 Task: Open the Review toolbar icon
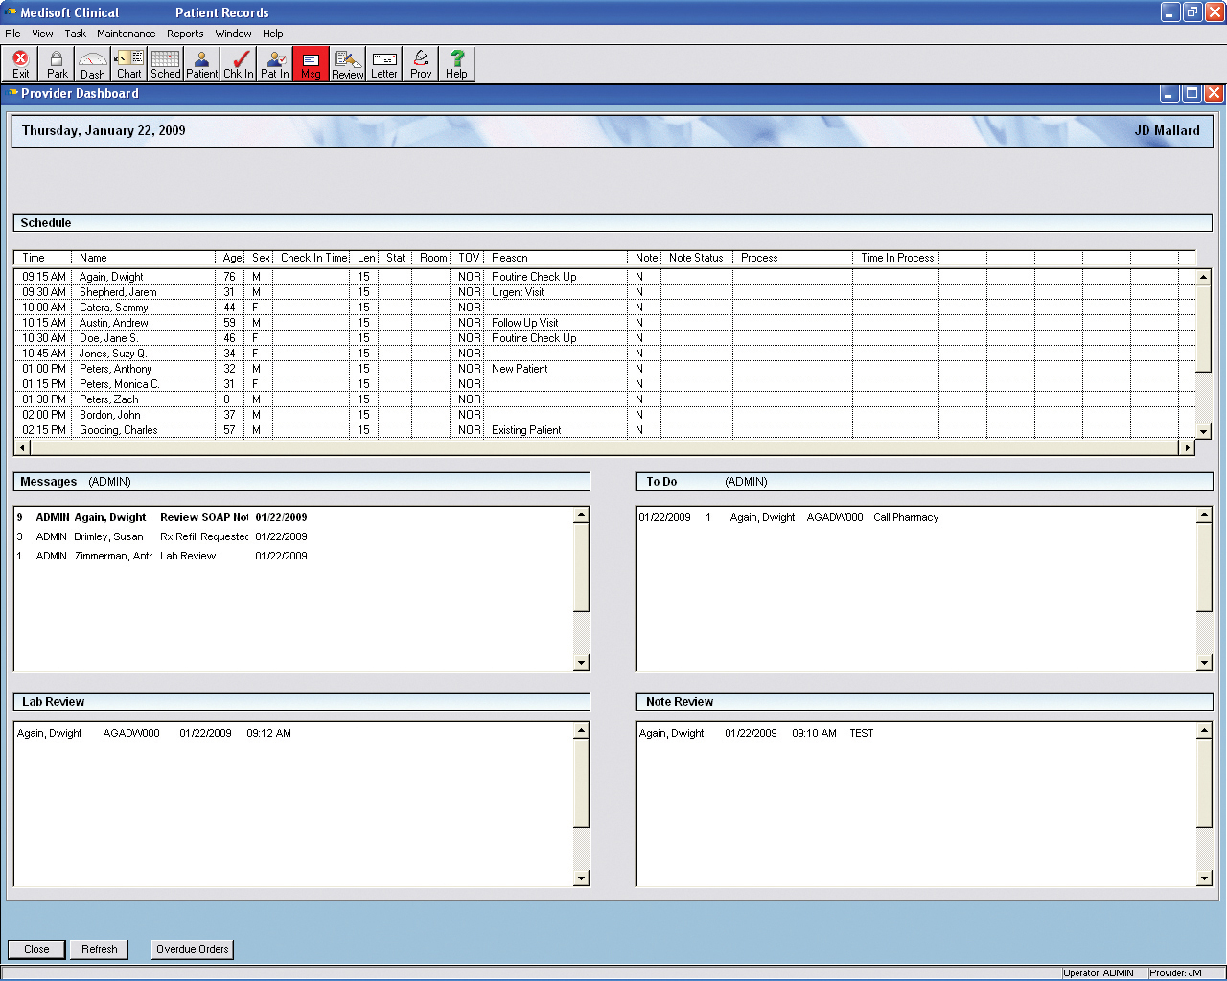(x=348, y=64)
